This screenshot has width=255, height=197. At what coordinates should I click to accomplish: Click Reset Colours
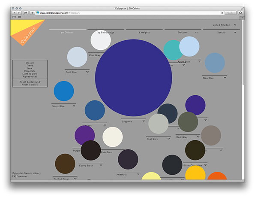pos(30,85)
